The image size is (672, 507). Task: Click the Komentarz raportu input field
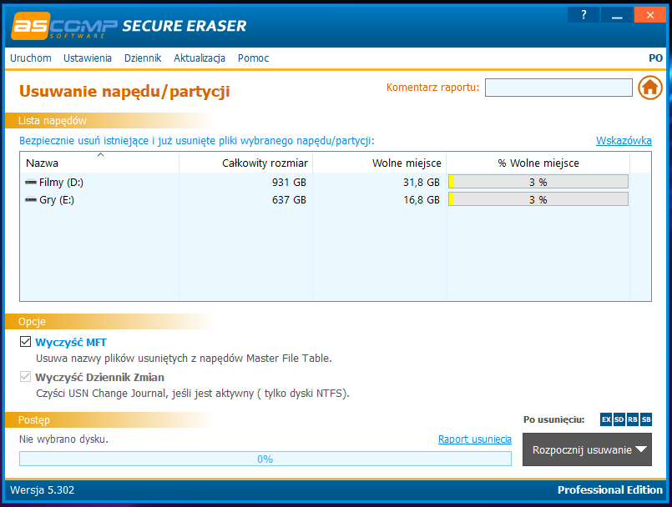tap(558, 88)
